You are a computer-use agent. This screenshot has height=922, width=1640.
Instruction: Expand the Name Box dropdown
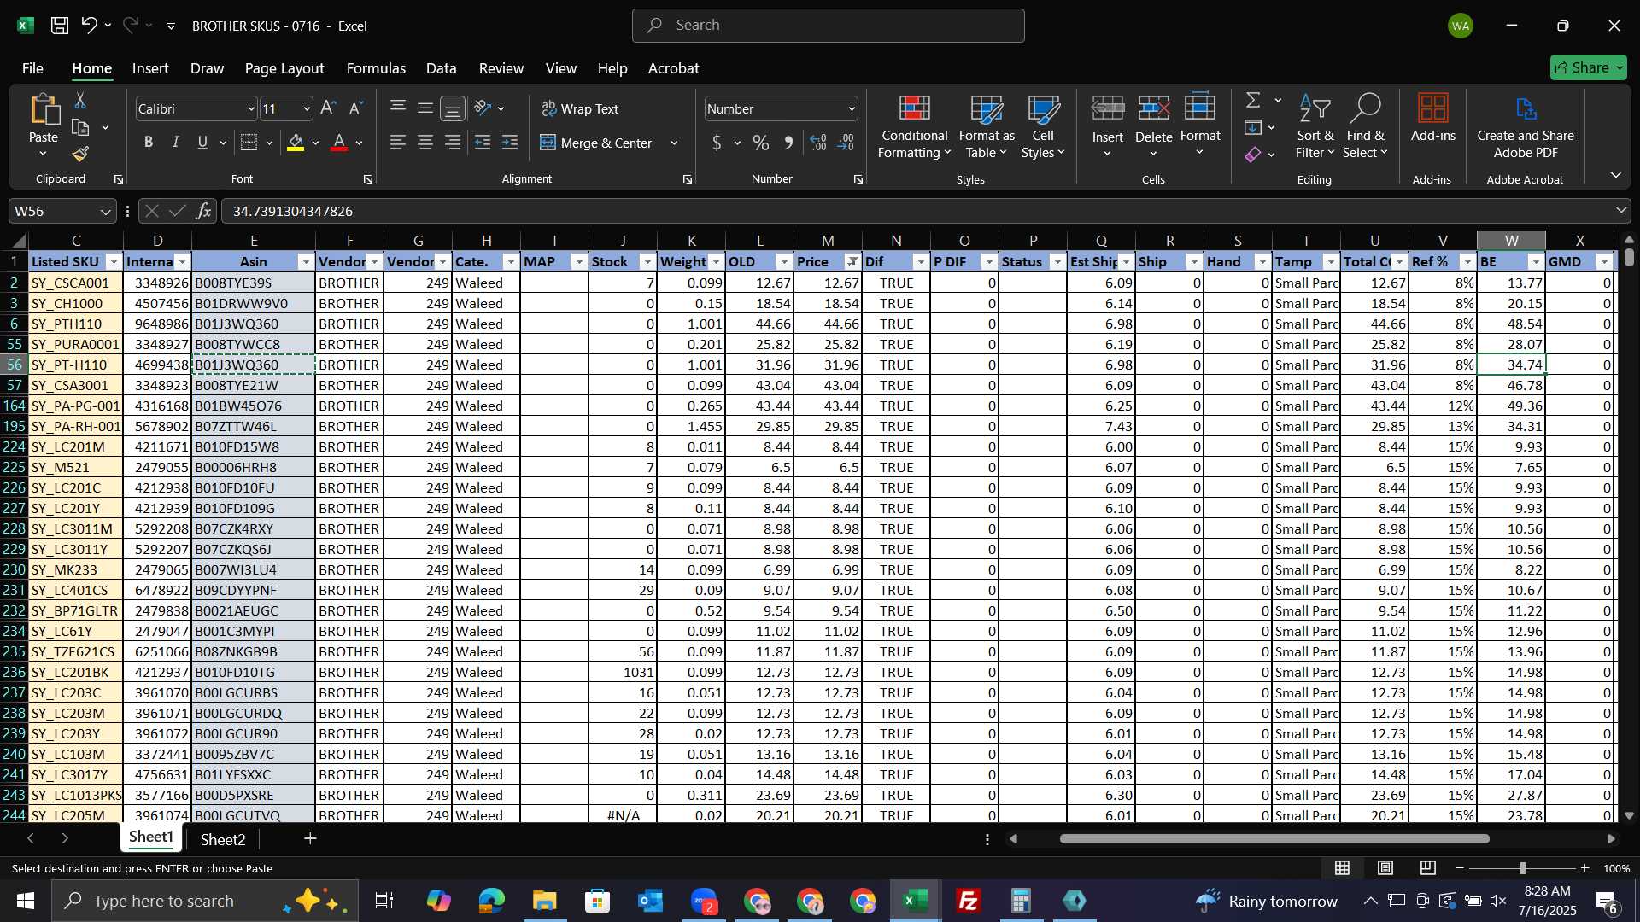click(x=105, y=212)
